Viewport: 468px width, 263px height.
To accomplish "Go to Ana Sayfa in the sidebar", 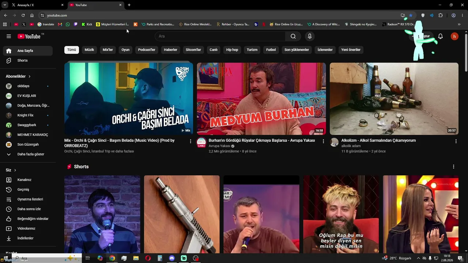I will point(28,51).
